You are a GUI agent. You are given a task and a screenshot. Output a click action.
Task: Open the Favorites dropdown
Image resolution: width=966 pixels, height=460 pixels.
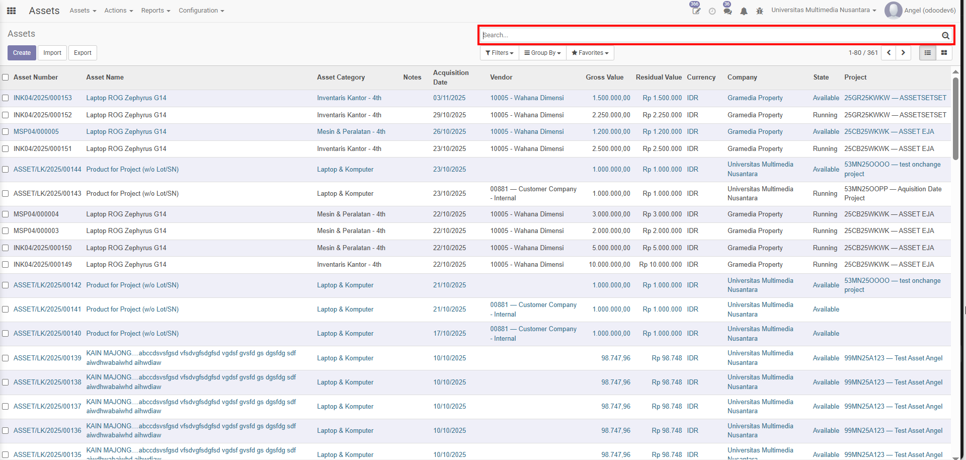pyautogui.click(x=590, y=53)
